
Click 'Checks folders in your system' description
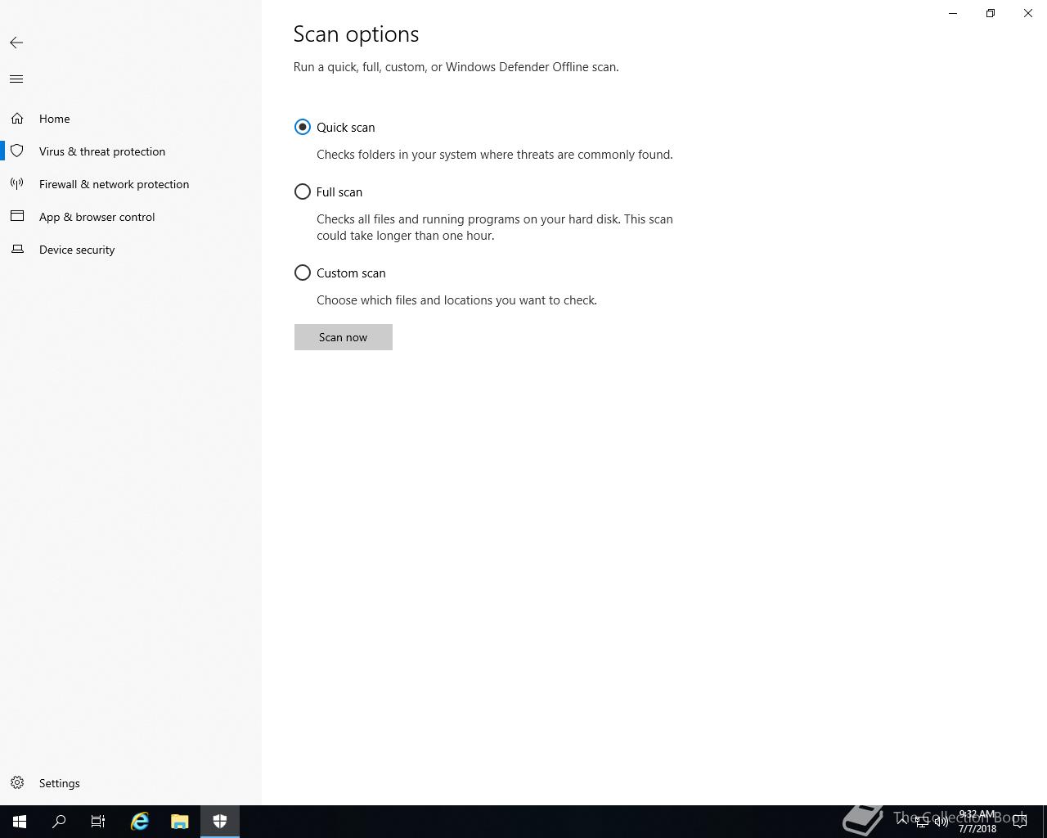tap(495, 155)
